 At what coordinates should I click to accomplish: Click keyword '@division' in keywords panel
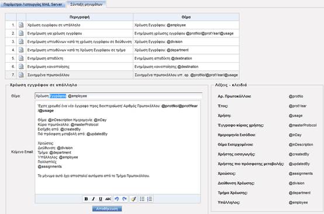click(x=297, y=183)
